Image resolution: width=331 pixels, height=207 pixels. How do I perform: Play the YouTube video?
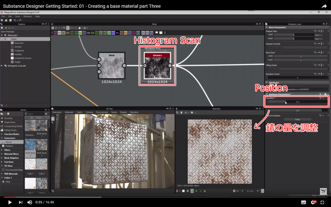tap(10, 203)
